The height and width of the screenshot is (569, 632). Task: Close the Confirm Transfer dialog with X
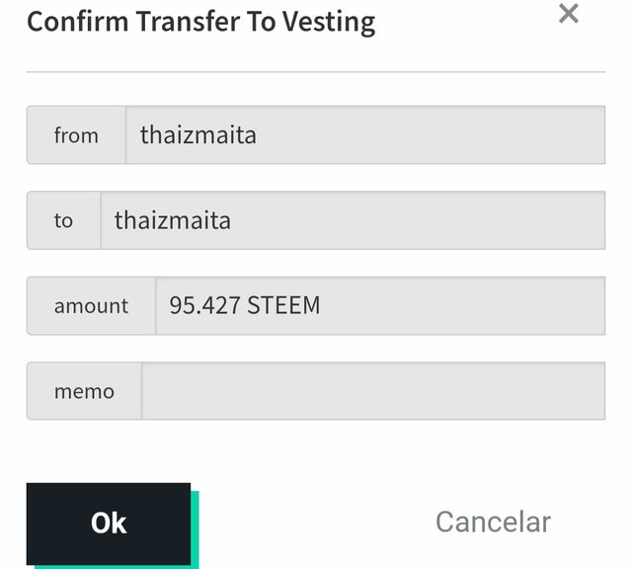tap(568, 14)
